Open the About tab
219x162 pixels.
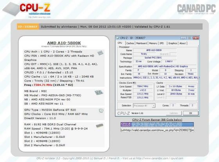(183, 43)
